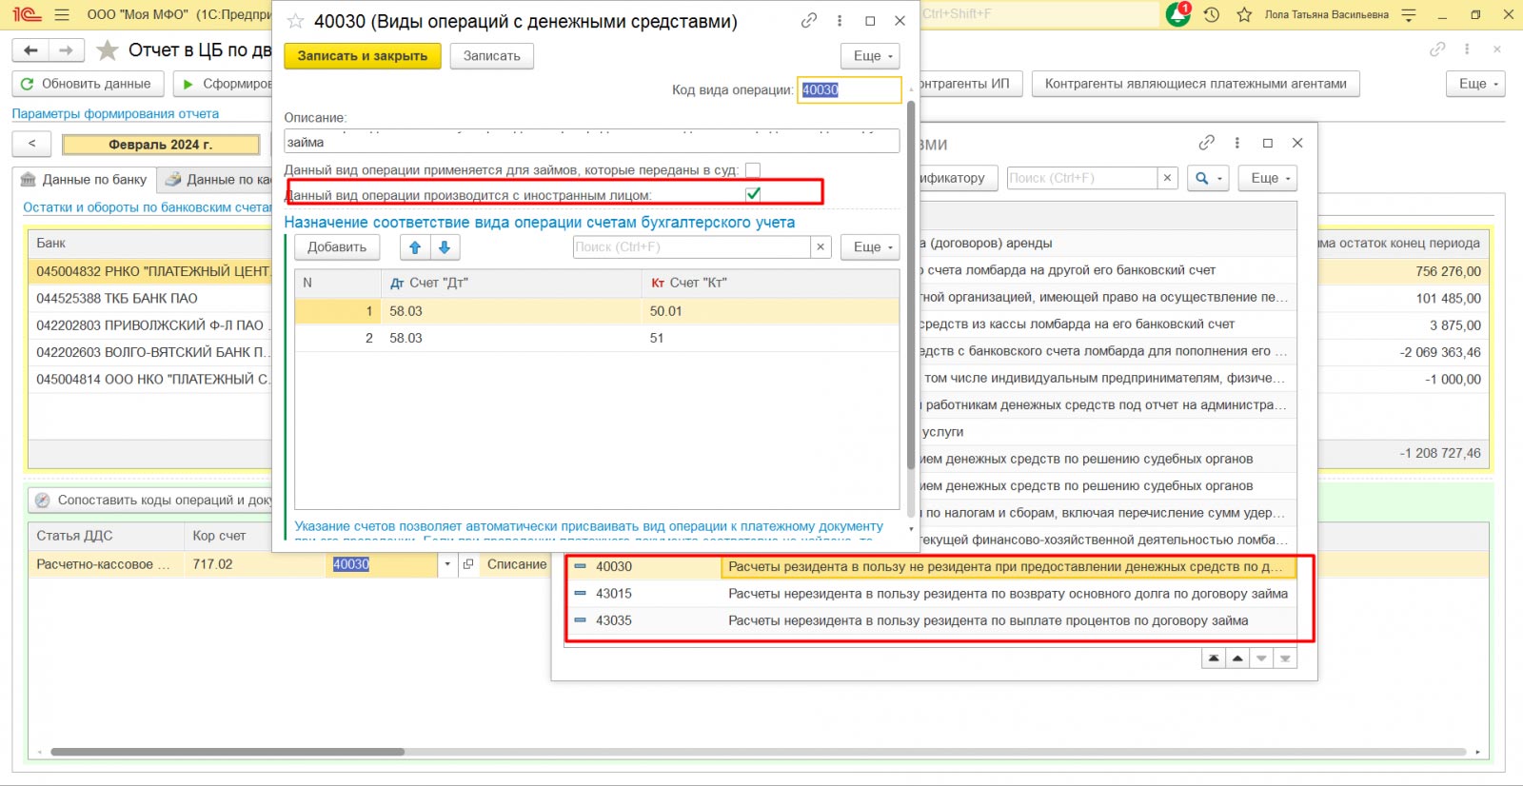The height and width of the screenshot is (786, 1523).
Task: Select operation code row 43015
Action: (931, 594)
